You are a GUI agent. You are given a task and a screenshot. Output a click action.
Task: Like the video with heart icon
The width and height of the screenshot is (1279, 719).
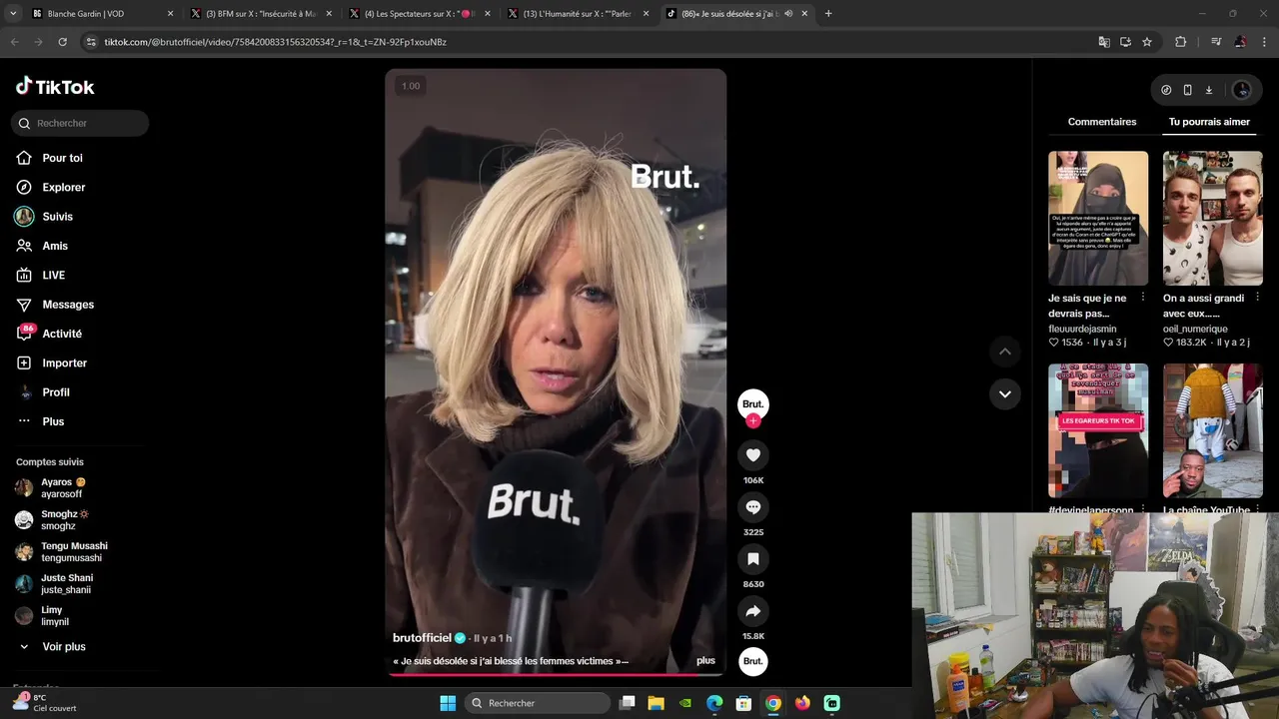point(753,455)
